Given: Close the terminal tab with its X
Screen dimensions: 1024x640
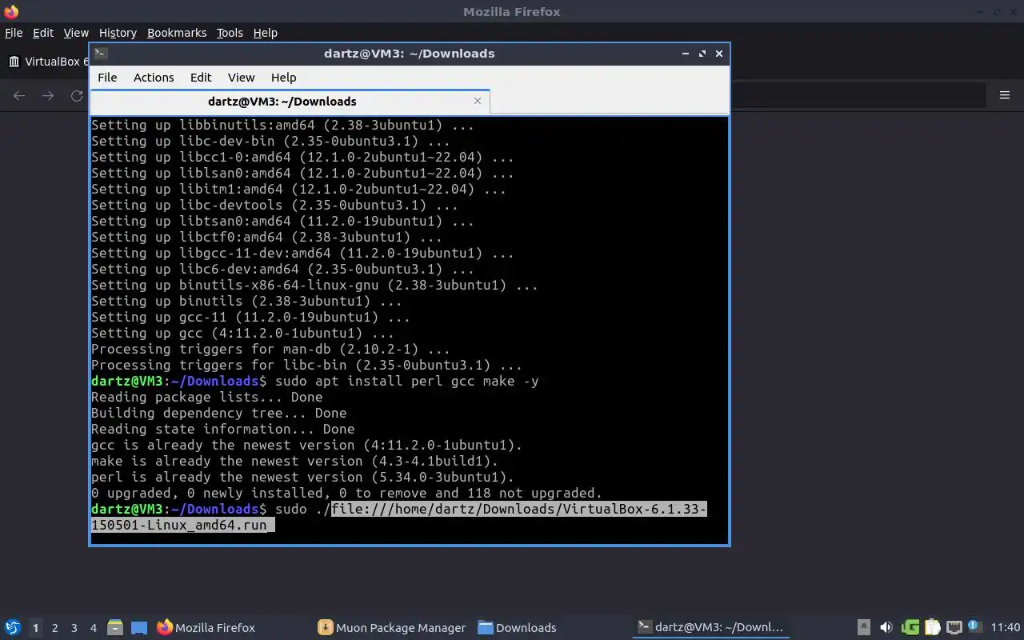Looking at the screenshot, I should [478, 101].
